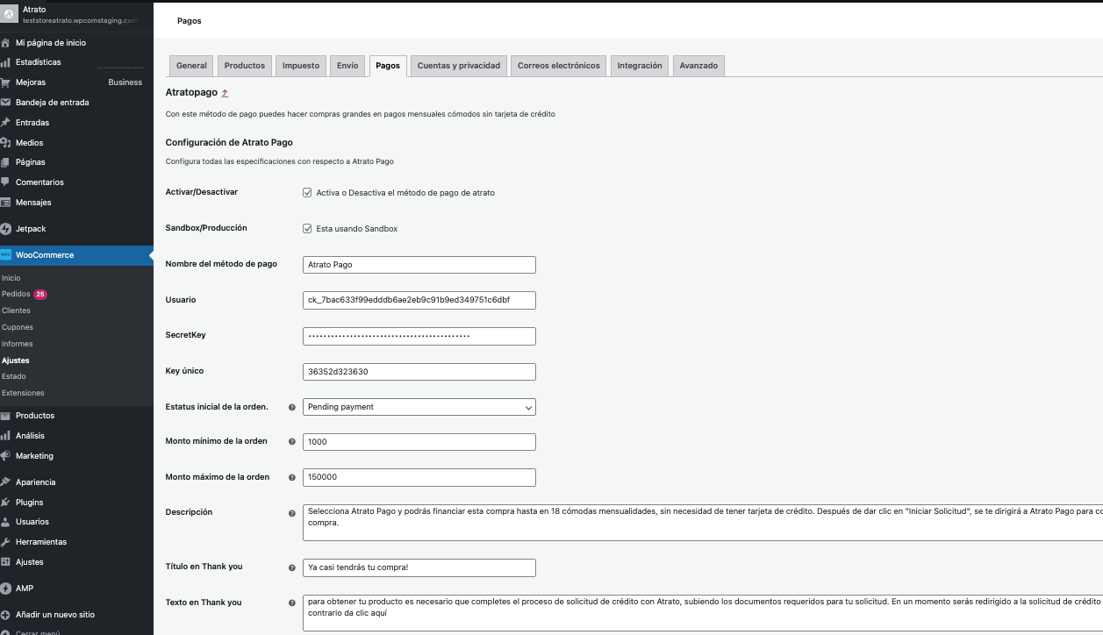
Task: Toggle the Esta usando Sandbox checkbox
Action: pyautogui.click(x=307, y=228)
